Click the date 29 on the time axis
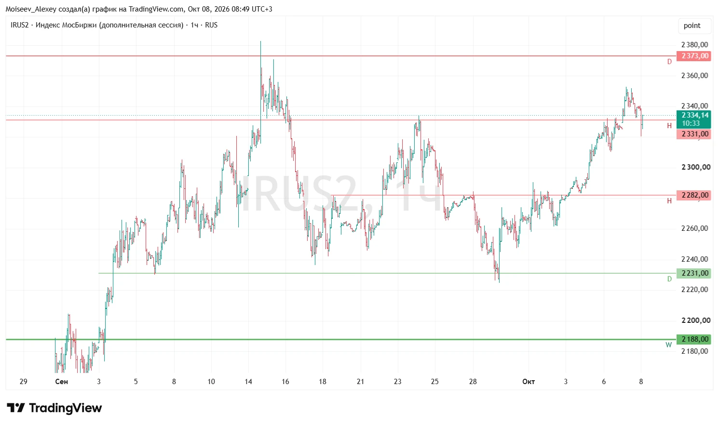The image size is (719, 426). click(x=23, y=382)
